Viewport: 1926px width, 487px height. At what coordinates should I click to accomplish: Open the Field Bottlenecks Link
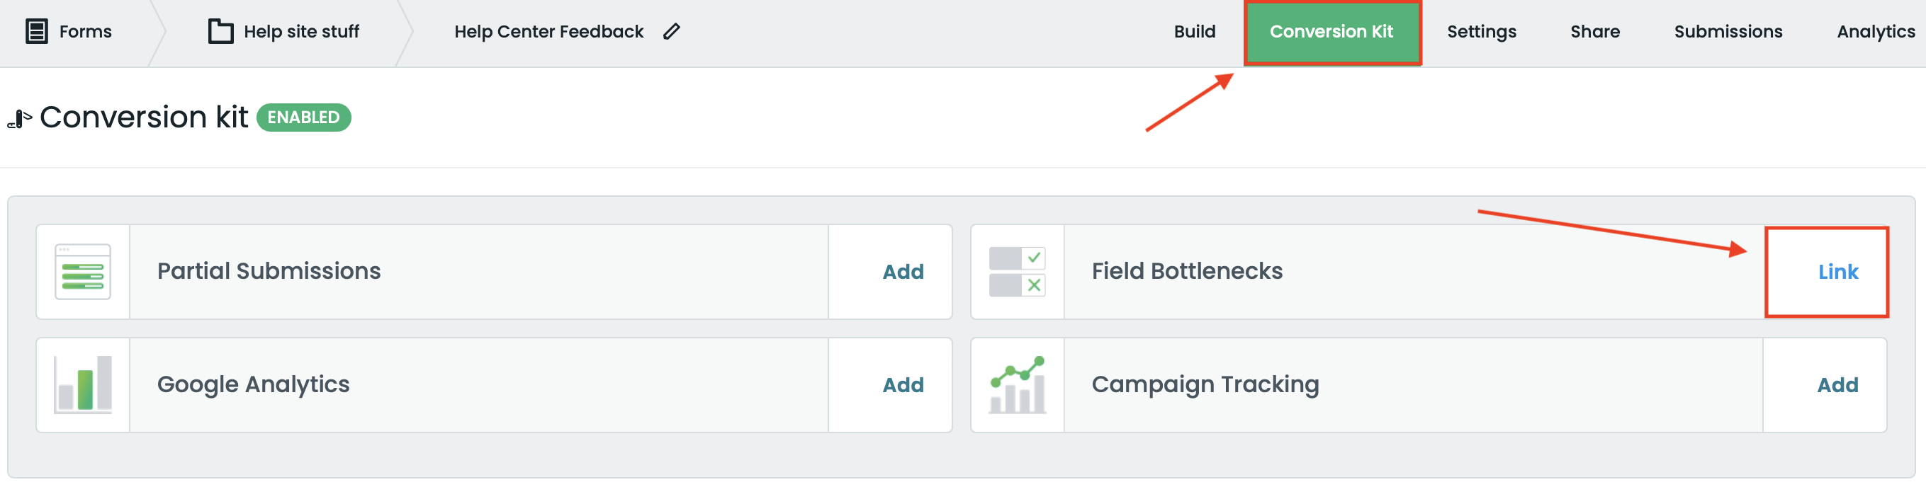coord(1837,271)
